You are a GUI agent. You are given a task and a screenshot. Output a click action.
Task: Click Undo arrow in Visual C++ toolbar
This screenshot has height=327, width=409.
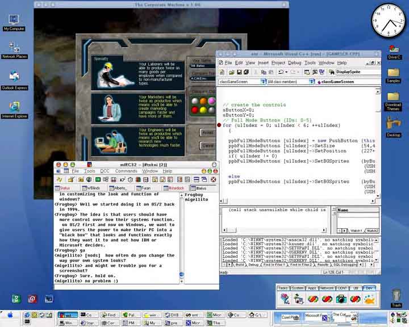pyautogui.click(x=281, y=72)
